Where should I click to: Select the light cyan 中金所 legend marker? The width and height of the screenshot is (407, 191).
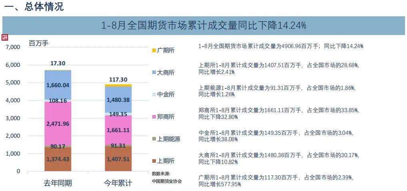pyautogui.click(x=154, y=95)
